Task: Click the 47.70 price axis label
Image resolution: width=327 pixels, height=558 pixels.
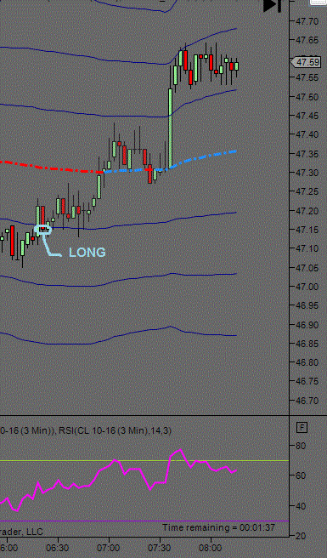Action: tap(307, 21)
